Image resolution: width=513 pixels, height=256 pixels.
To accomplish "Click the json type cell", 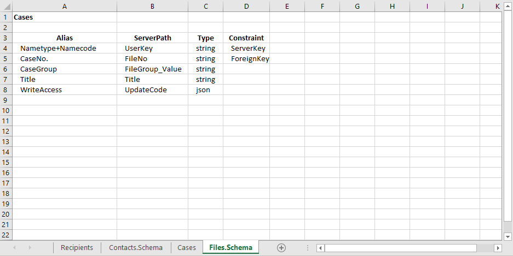I will [205, 90].
